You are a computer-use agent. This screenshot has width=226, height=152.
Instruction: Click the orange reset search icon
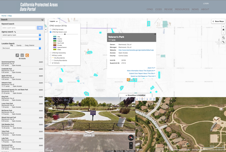pyautogui.click(x=27, y=55)
